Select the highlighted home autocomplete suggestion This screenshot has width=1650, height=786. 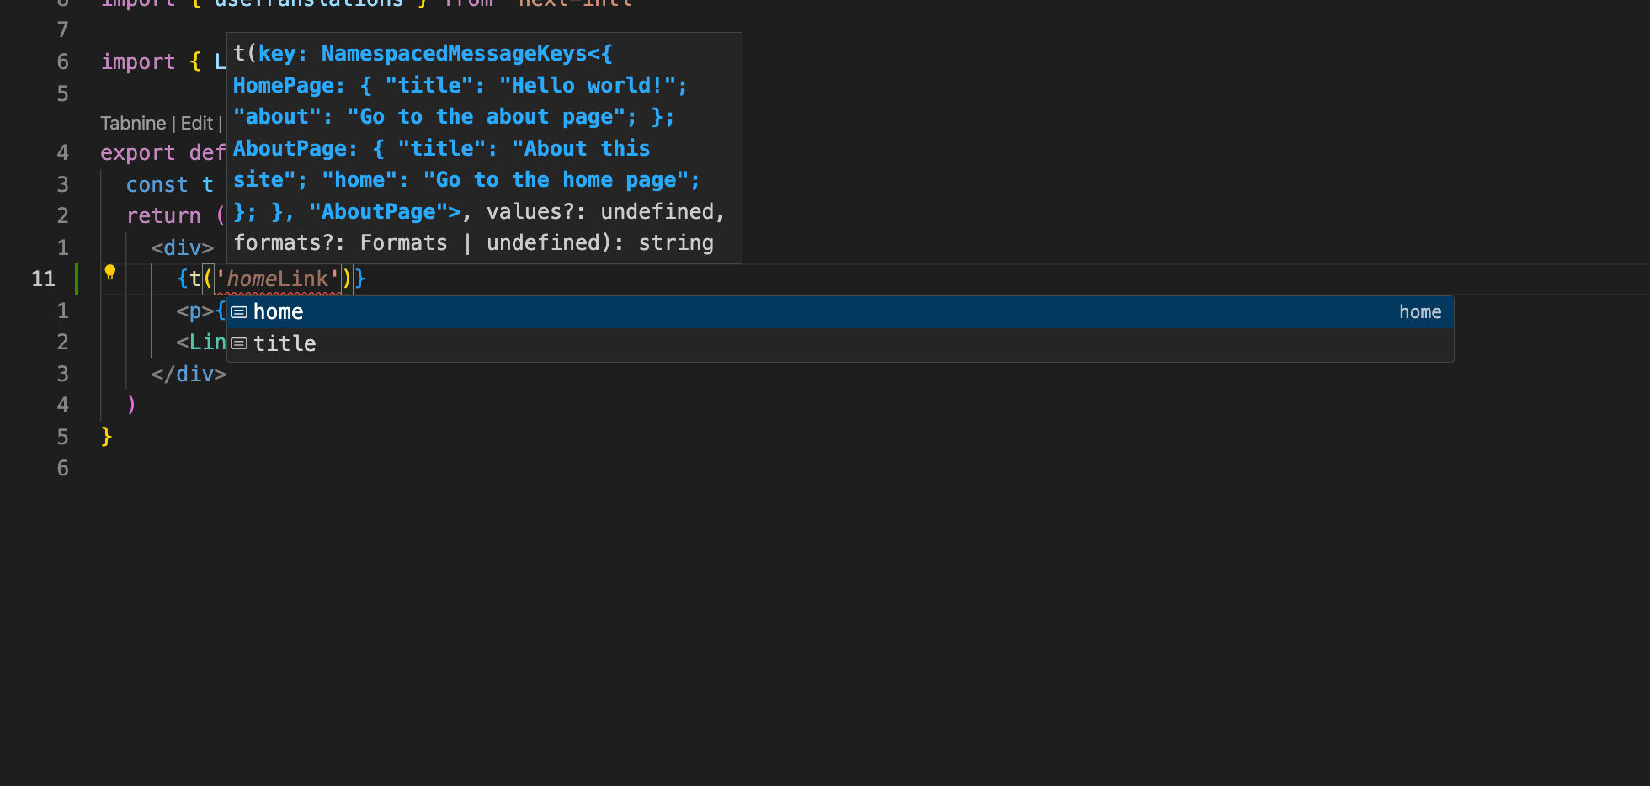tap(278, 312)
